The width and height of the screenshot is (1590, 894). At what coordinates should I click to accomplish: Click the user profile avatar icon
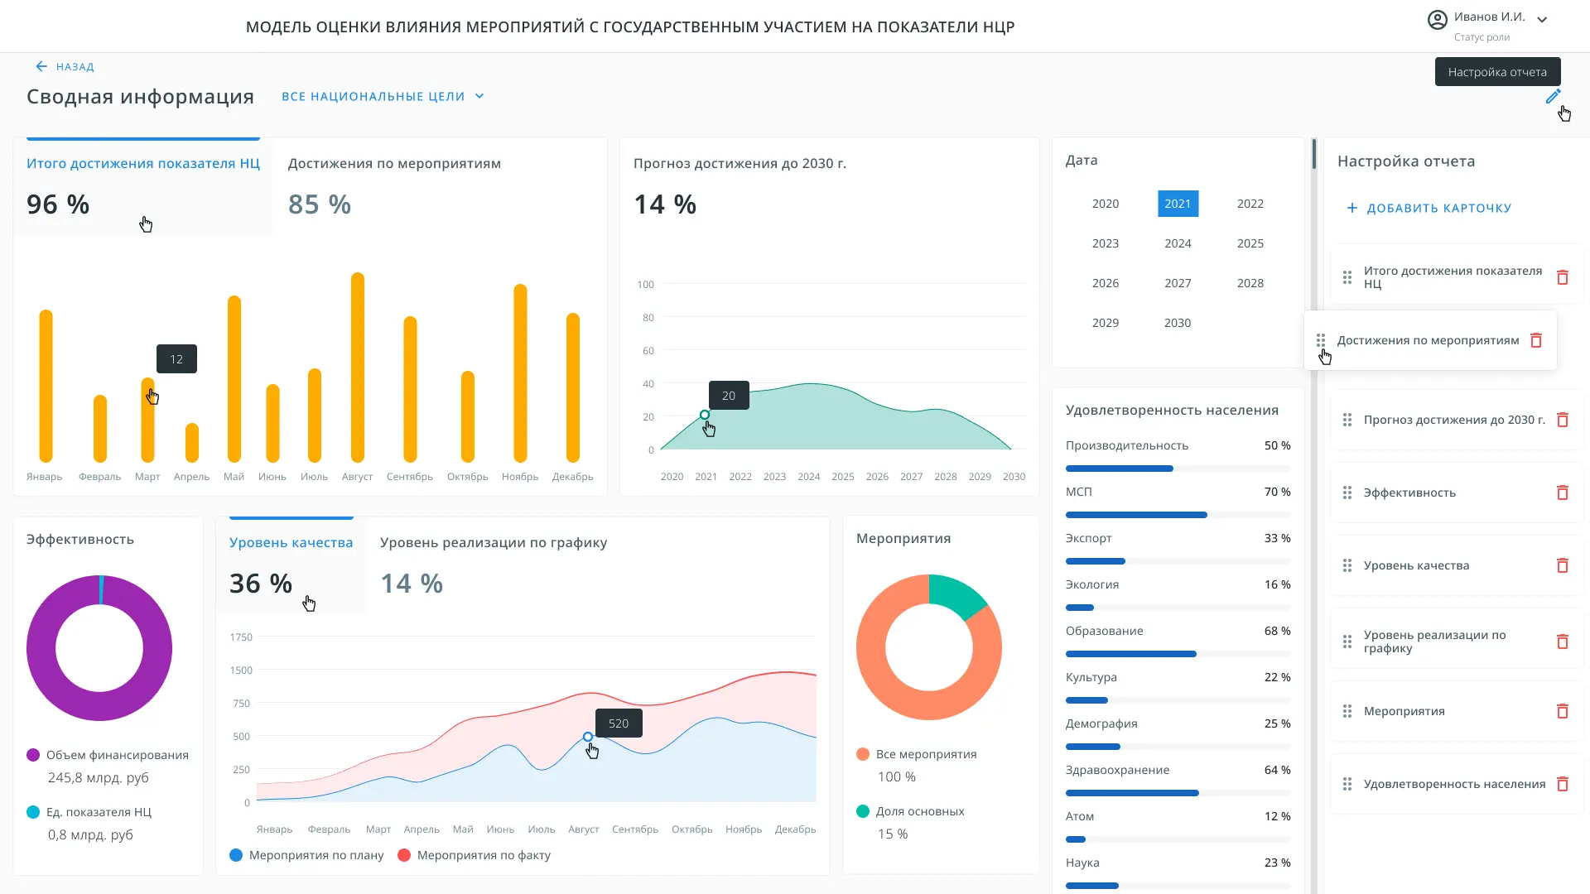pyautogui.click(x=1437, y=20)
